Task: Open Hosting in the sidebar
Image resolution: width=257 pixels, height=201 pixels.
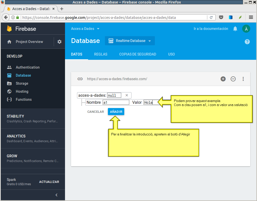Action: (22, 91)
